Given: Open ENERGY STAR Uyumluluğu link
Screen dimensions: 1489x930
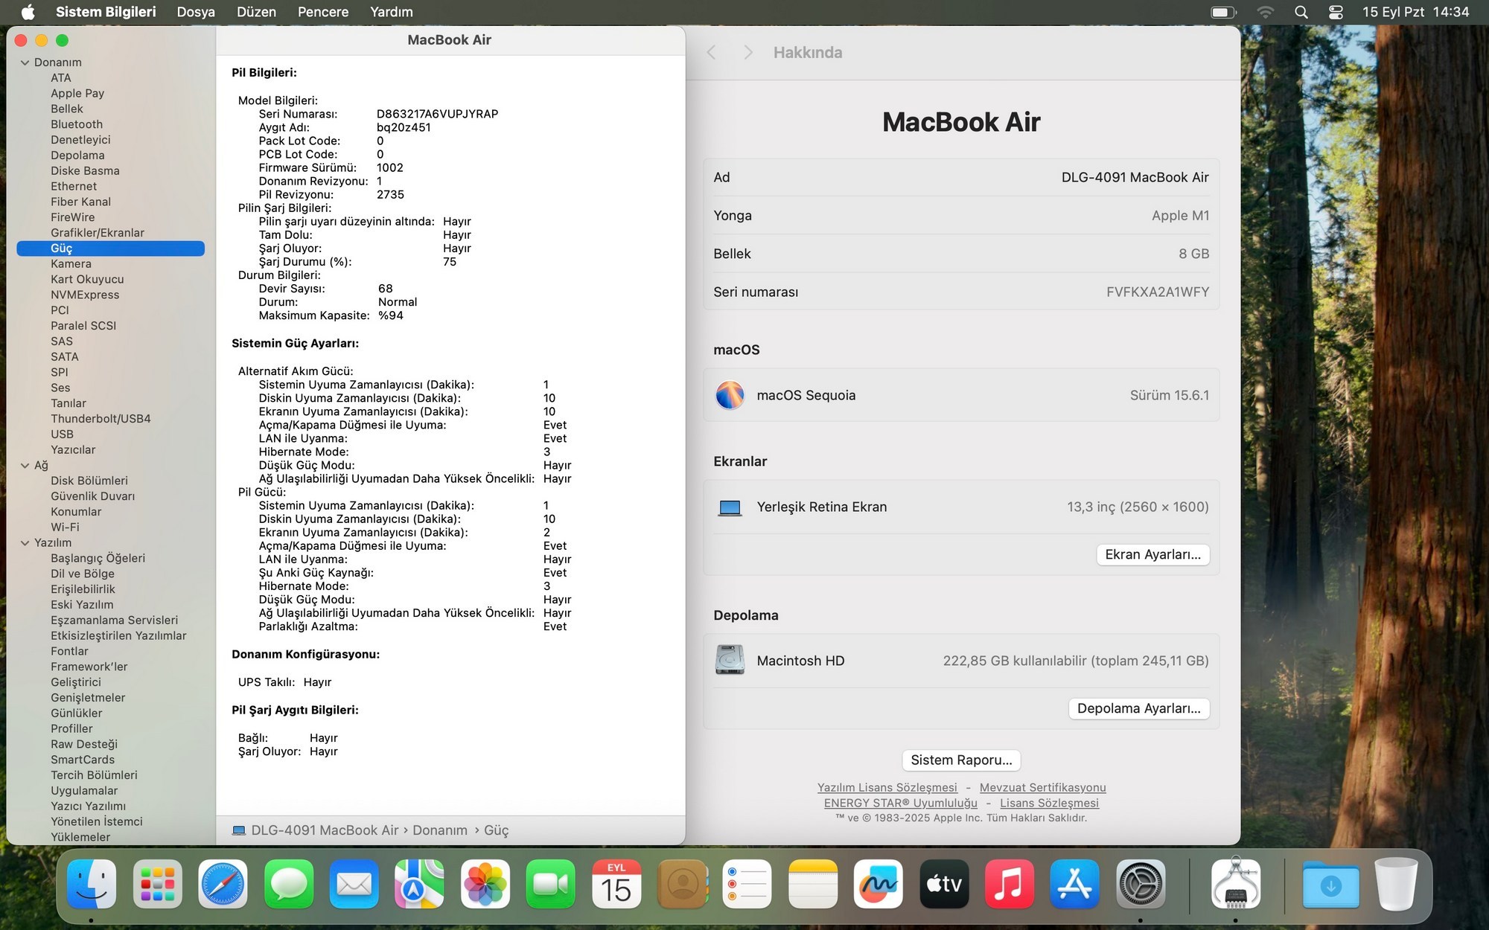Looking at the screenshot, I should point(900,803).
